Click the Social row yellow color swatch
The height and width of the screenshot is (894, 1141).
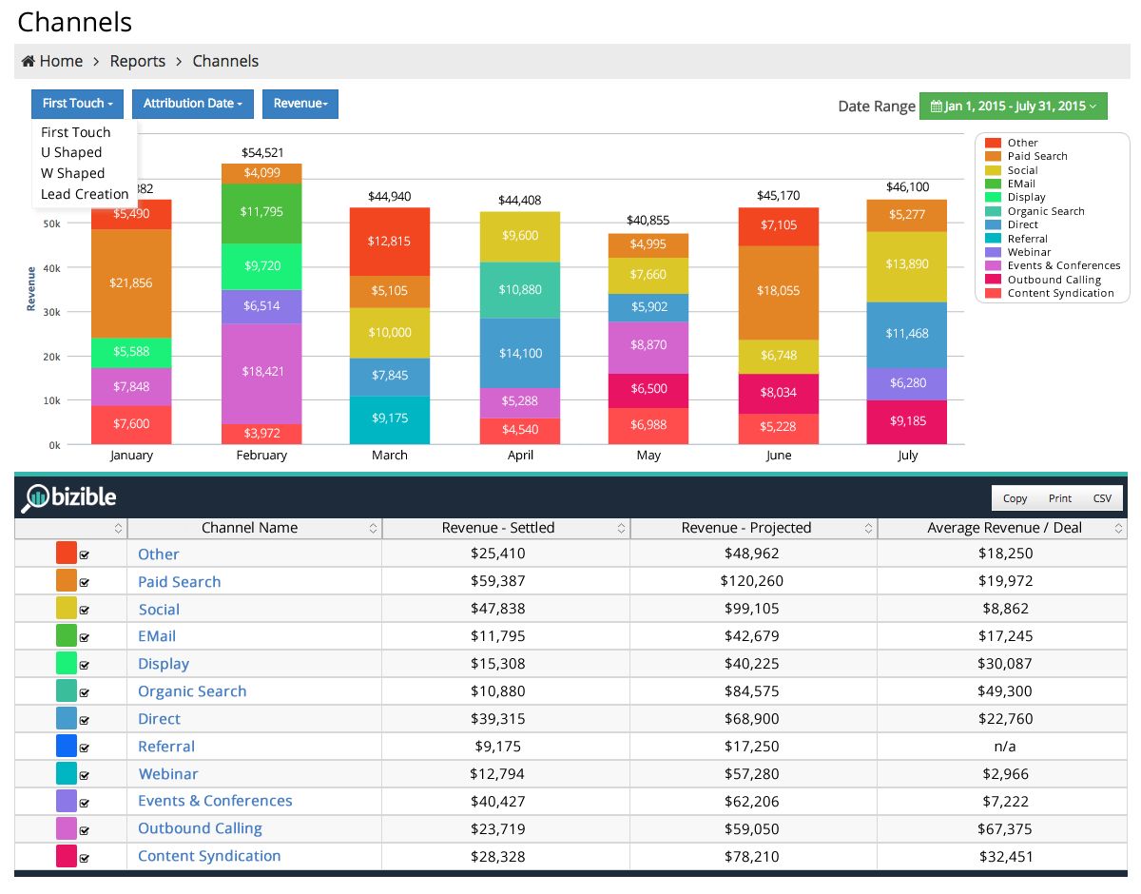click(67, 609)
